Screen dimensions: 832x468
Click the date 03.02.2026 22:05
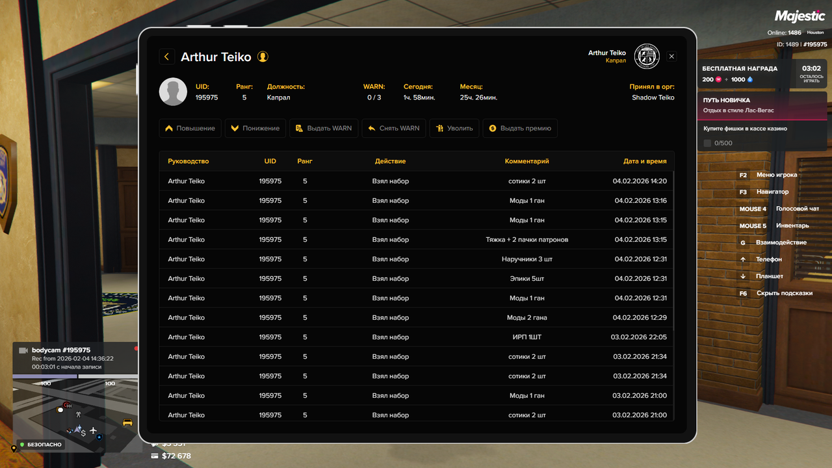(x=639, y=337)
